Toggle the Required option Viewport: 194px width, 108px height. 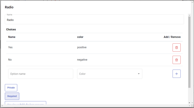point(12,96)
